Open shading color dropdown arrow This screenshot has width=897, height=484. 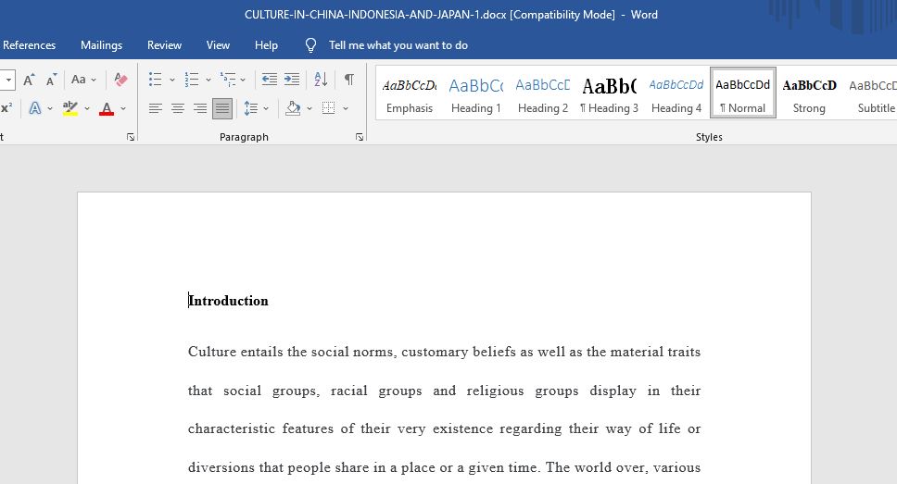(x=310, y=108)
